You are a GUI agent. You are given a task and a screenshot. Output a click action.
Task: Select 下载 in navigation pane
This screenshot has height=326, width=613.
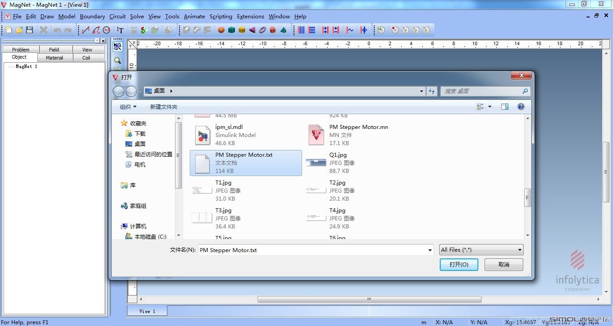136,133
